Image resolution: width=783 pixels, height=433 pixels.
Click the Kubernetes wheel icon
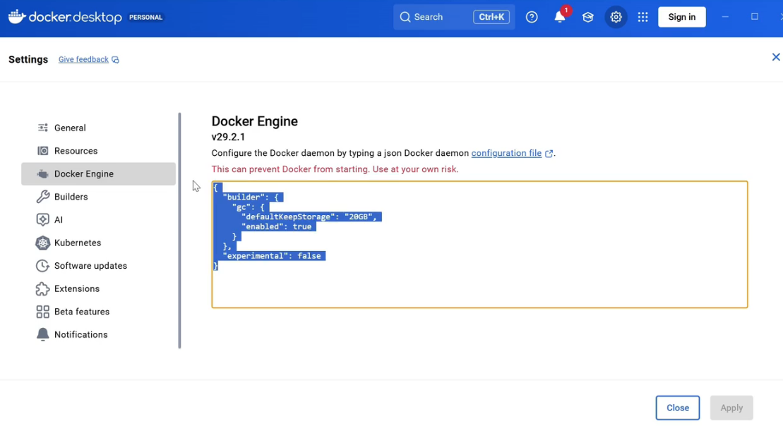[43, 243]
